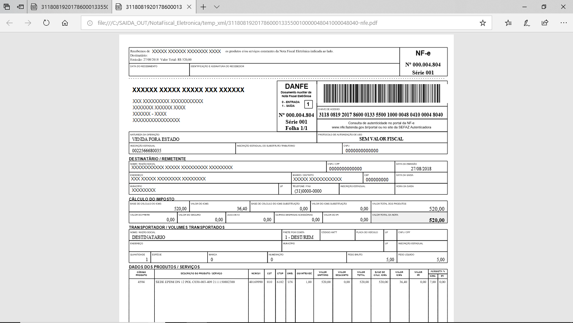Click DESCRIÇÃO DO PRODUTO / SERVIÇO column header
The image size is (573, 323).
coord(201,273)
